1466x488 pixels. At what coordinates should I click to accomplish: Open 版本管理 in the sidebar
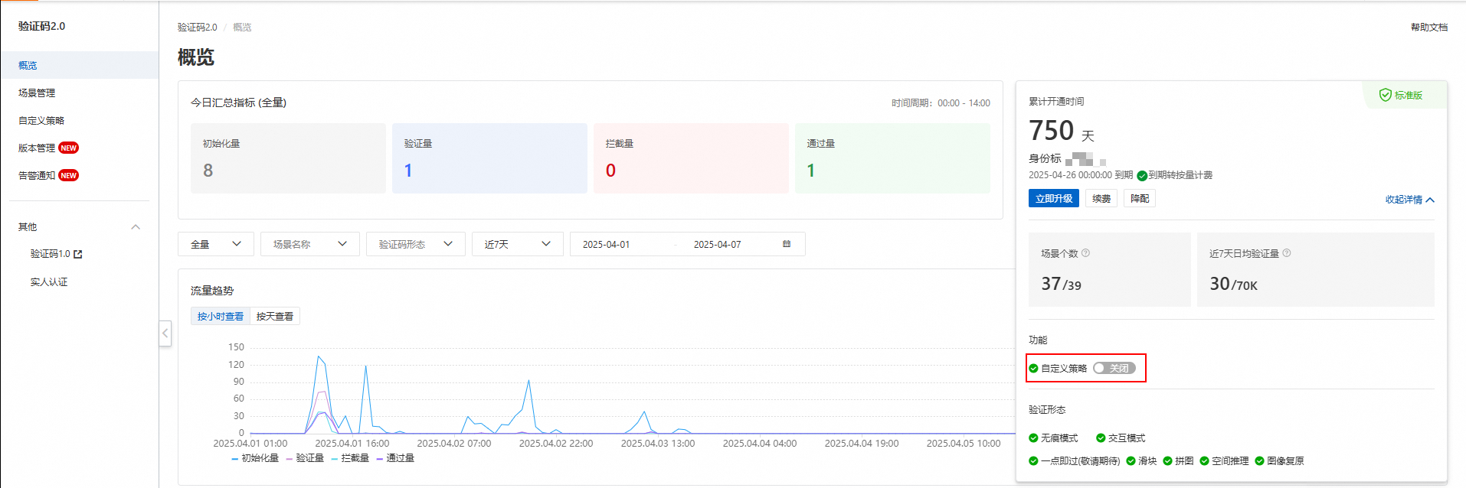[x=37, y=148]
